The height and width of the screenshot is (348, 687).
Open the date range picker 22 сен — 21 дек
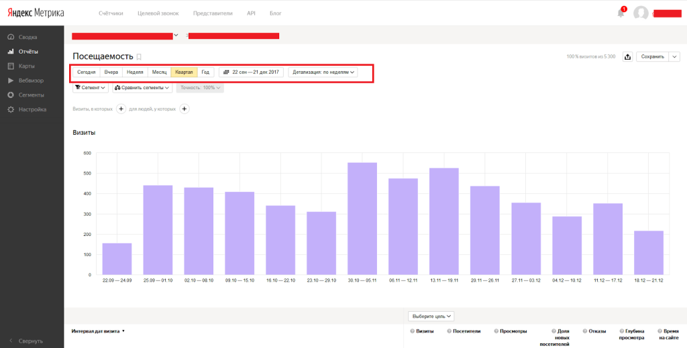tap(251, 72)
